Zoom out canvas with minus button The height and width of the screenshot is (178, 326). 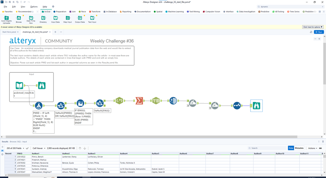point(315,39)
